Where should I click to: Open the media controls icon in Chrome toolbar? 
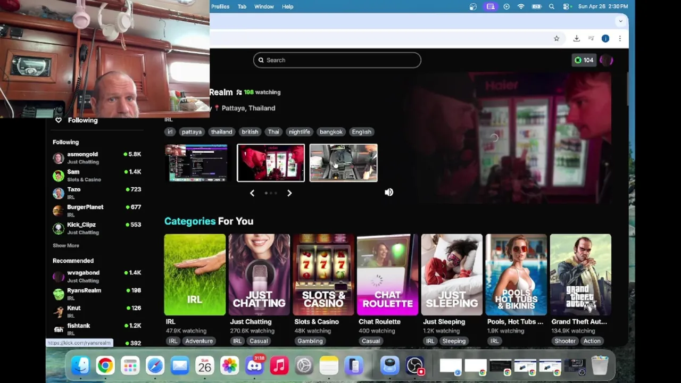[x=591, y=38]
